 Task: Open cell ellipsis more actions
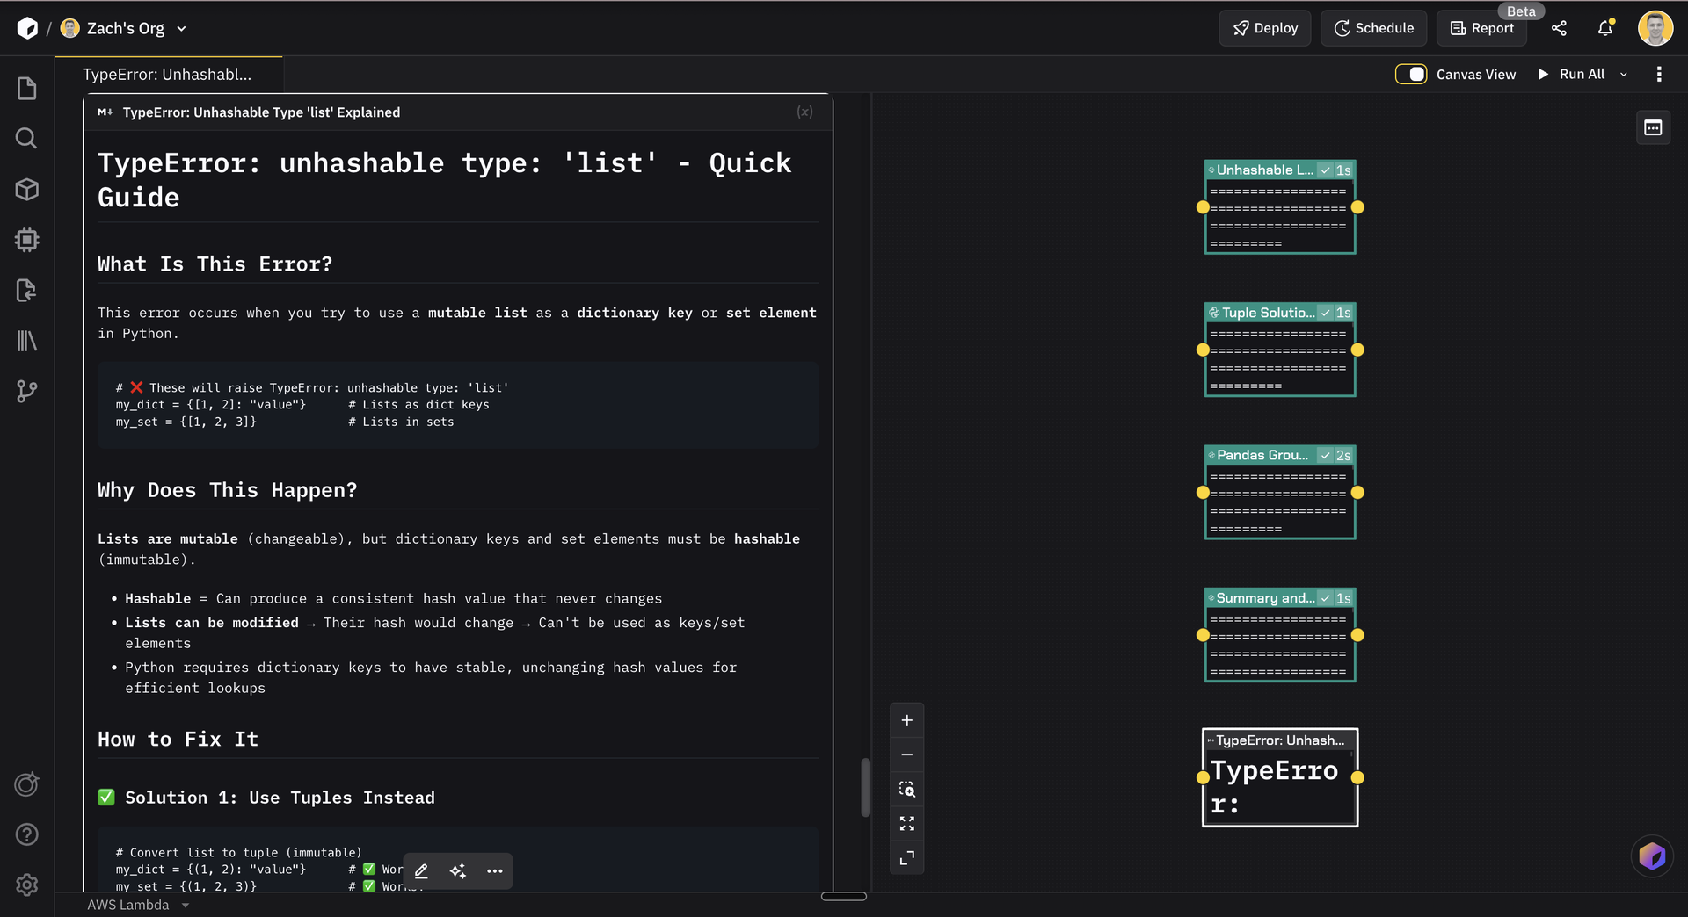tap(495, 871)
